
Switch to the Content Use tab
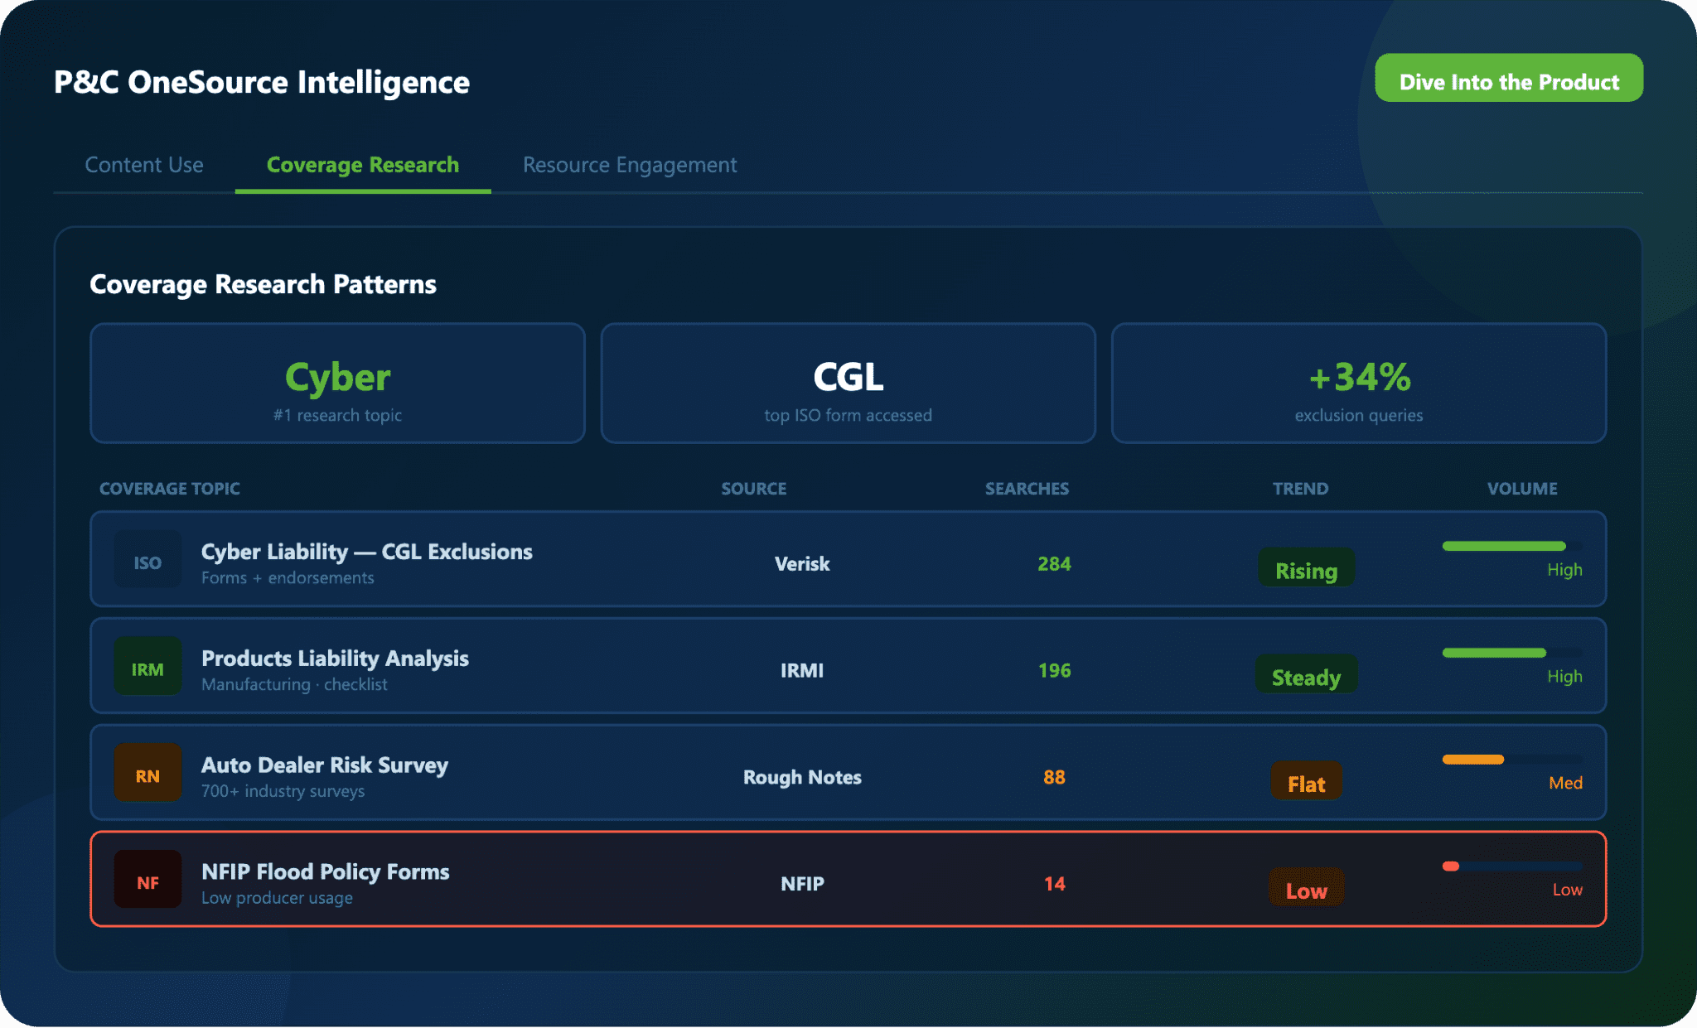144,165
